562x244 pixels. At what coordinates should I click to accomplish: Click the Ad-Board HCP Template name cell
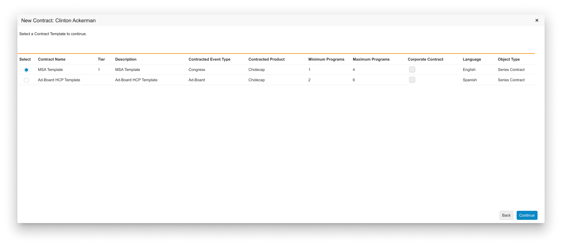click(x=59, y=80)
